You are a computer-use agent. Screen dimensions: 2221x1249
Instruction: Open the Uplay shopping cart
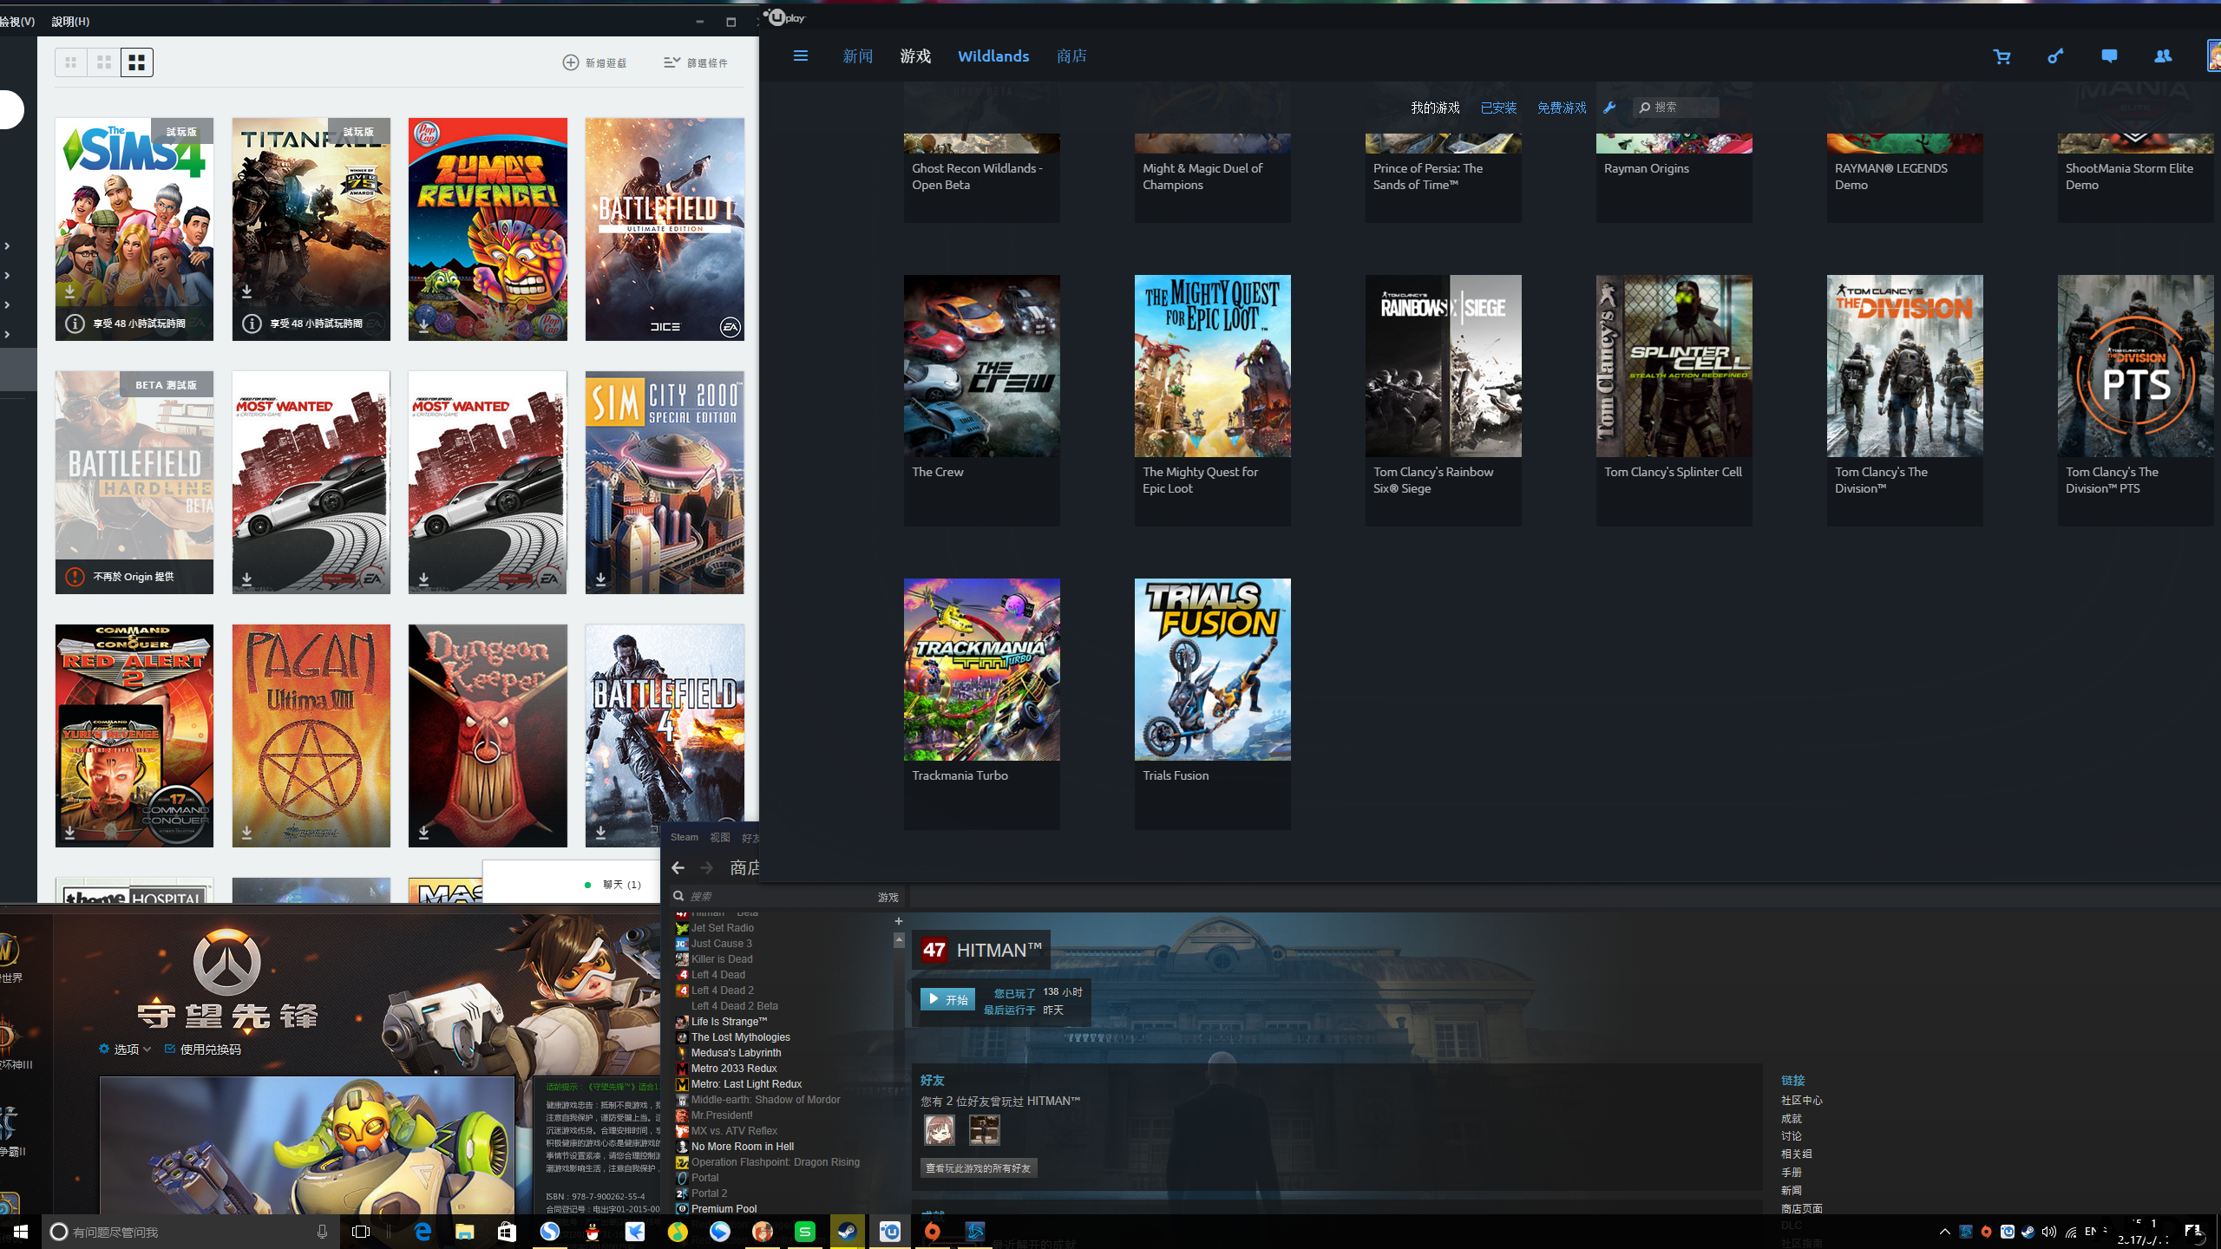click(x=2002, y=56)
